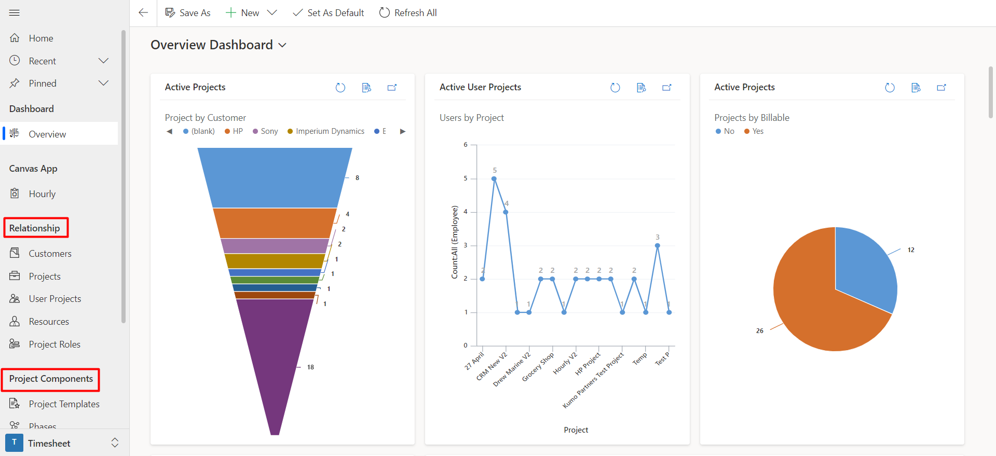The image size is (996, 456).
Task: Open Customers in the sidebar
Action: click(50, 253)
